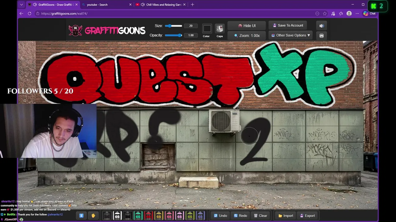Image resolution: width=396 pixels, height=222 pixels.
Task: Open the Color swatch picker
Action: pyautogui.click(x=207, y=29)
